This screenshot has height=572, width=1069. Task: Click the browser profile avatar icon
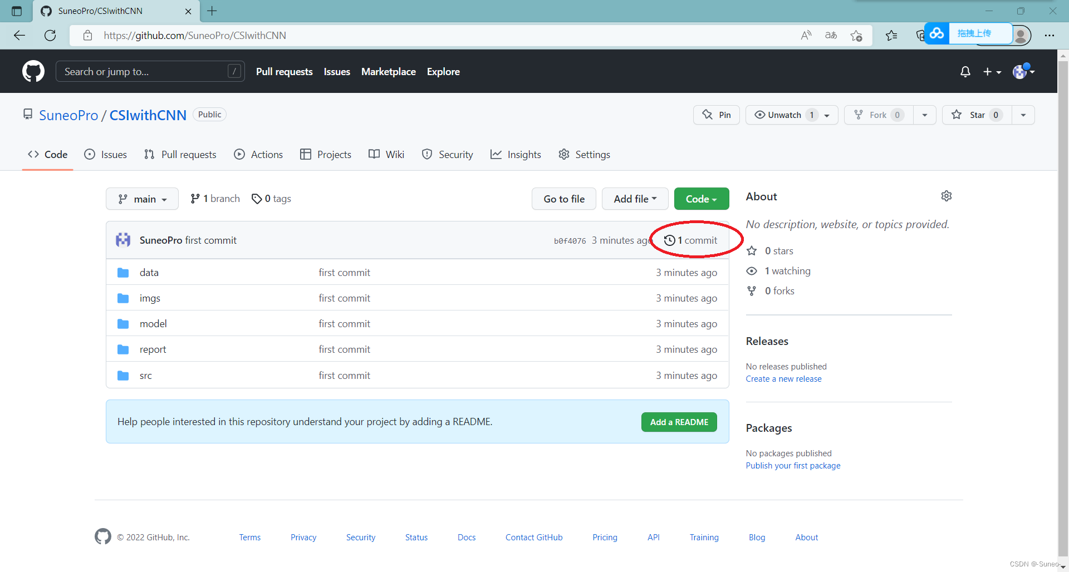tap(1021, 36)
